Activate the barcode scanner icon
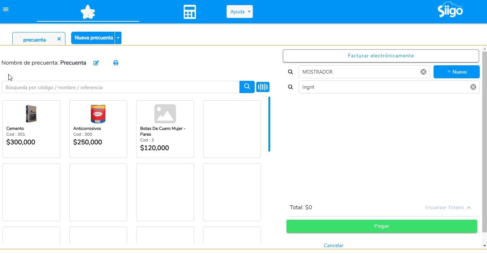The height and width of the screenshot is (254, 487). (x=263, y=87)
